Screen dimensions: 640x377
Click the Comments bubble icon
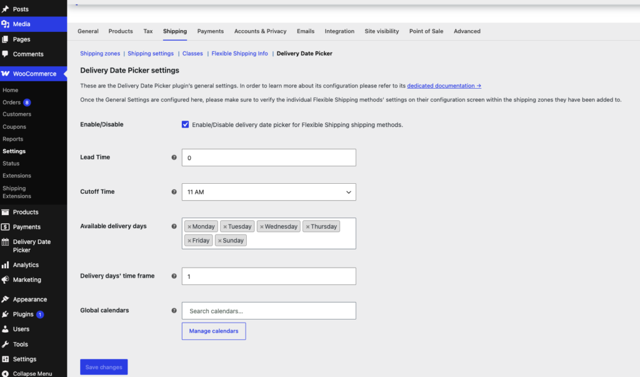point(5,54)
